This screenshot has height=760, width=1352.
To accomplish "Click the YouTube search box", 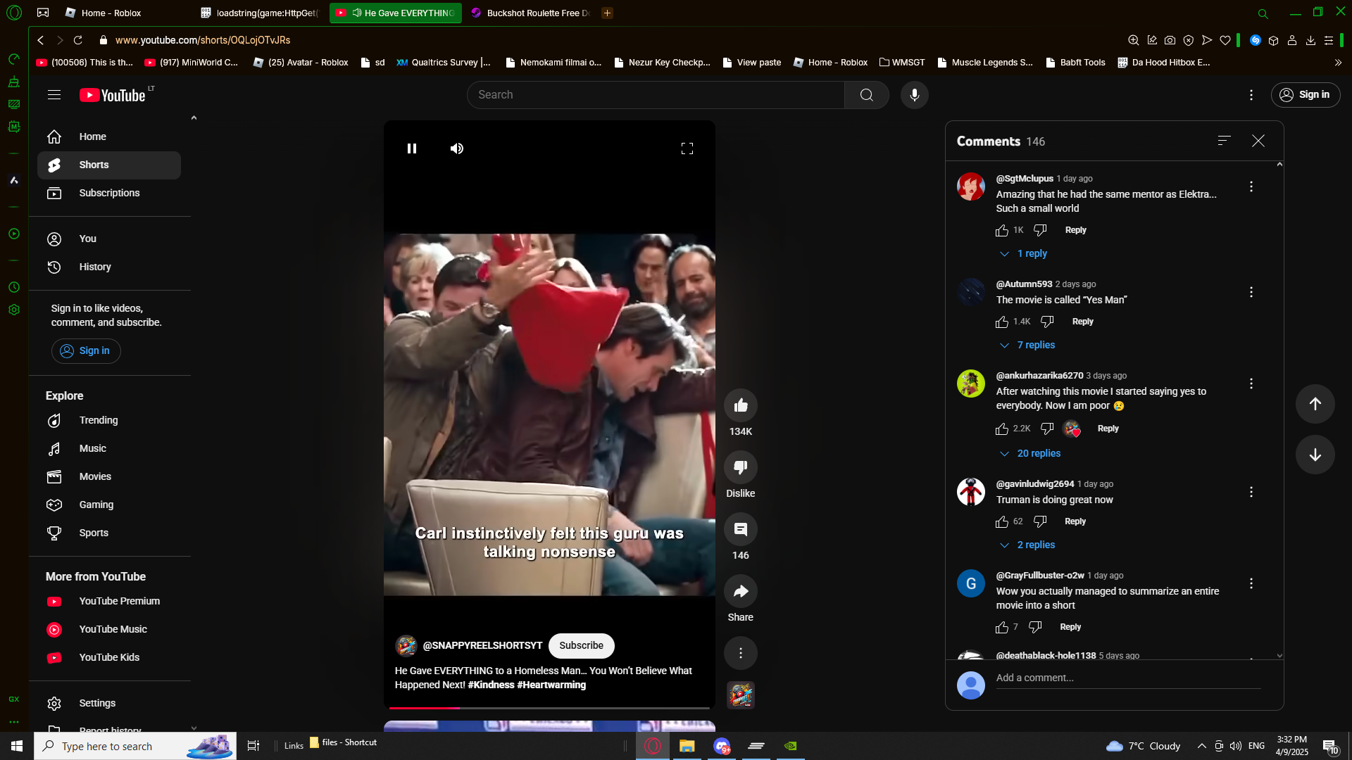I will tap(656, 95).
